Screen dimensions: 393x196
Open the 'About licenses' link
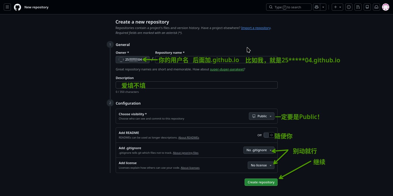pos(190,168)
